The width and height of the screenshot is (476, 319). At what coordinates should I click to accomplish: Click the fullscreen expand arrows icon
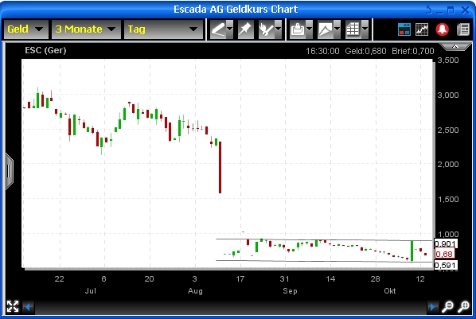click(x=13, y=306)
